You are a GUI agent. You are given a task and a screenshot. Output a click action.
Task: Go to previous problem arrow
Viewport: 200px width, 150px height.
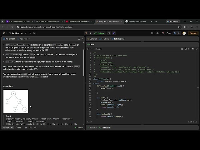[x=26, y=33]
